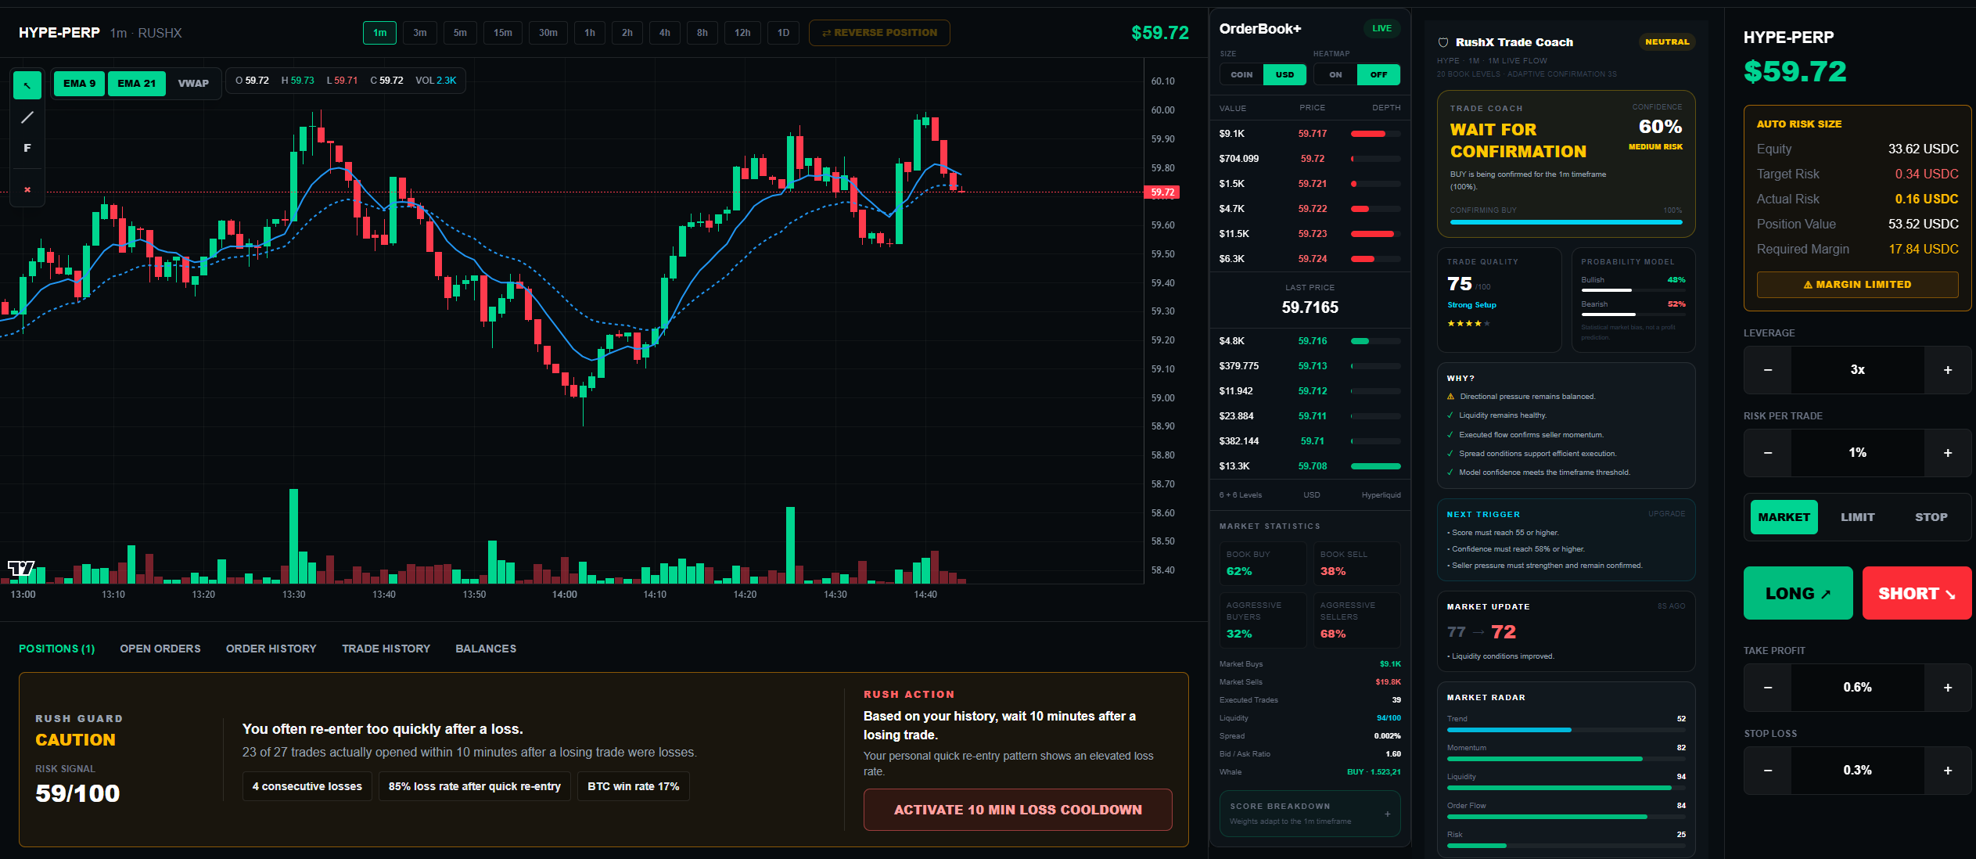Switch chart to 8h timeframe
The width and height of the screenshot is (1976, 859).
702,33
